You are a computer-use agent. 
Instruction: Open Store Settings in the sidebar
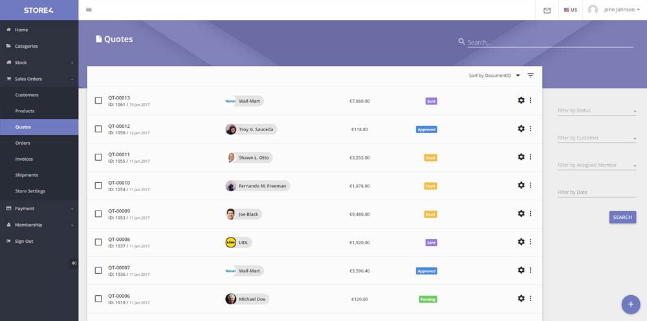39,191
